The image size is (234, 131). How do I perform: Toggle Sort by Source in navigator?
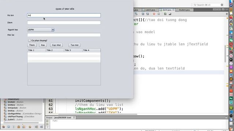(x=41, y=127)
